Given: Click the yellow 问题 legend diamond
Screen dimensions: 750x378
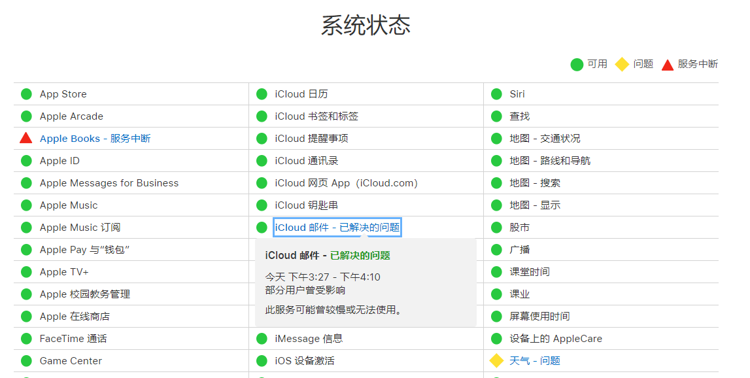Looking at the screenshot, I should pyautogui.click(x=622, y=64).
